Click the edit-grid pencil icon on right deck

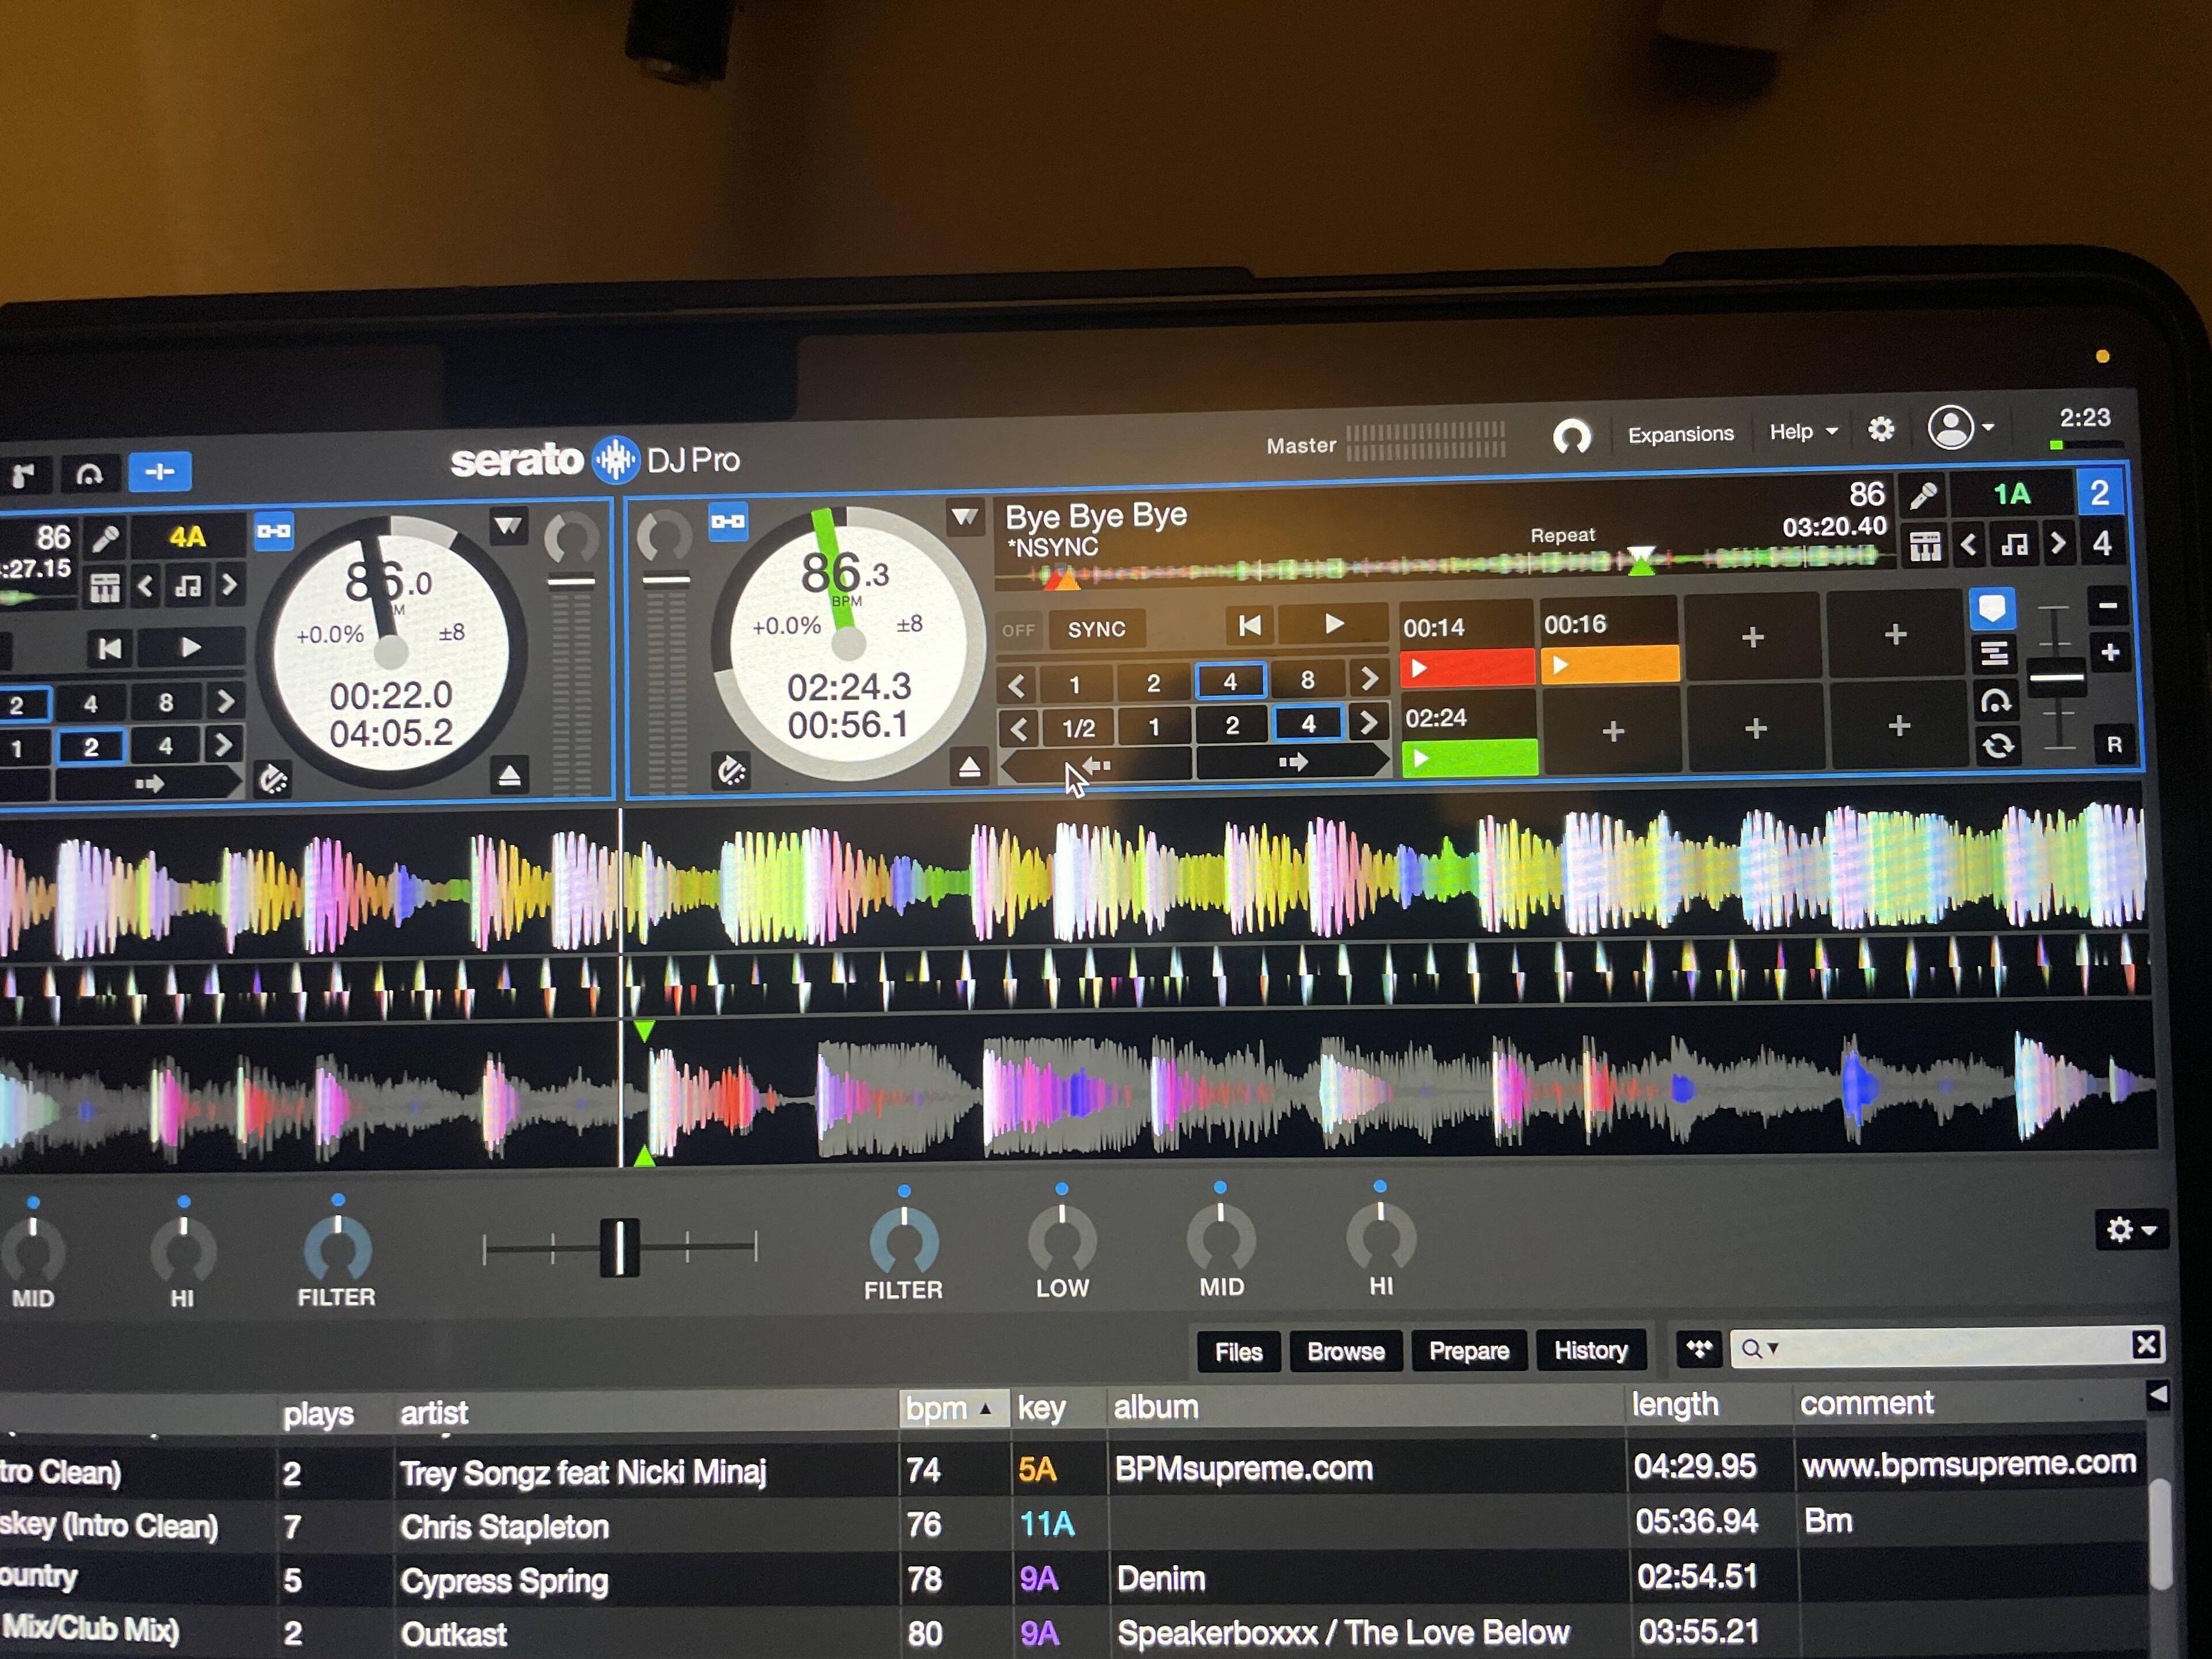(1922, 497)
